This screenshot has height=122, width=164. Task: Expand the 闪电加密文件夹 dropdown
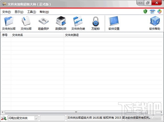tap(36, 118)
